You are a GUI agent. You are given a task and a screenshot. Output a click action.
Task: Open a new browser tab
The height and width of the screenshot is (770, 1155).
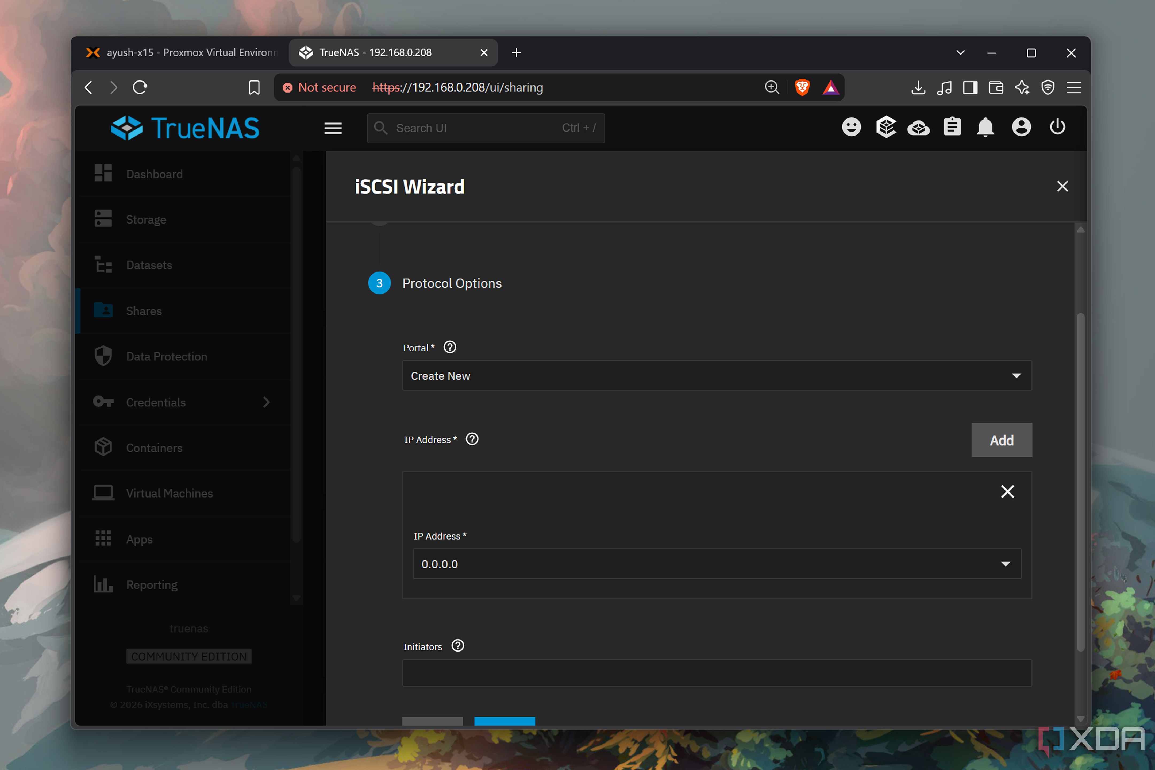click(x=516, y=53)
